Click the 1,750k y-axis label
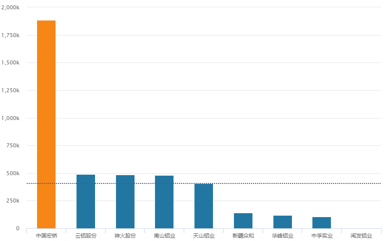386x241 pixels. coord(10,35)
